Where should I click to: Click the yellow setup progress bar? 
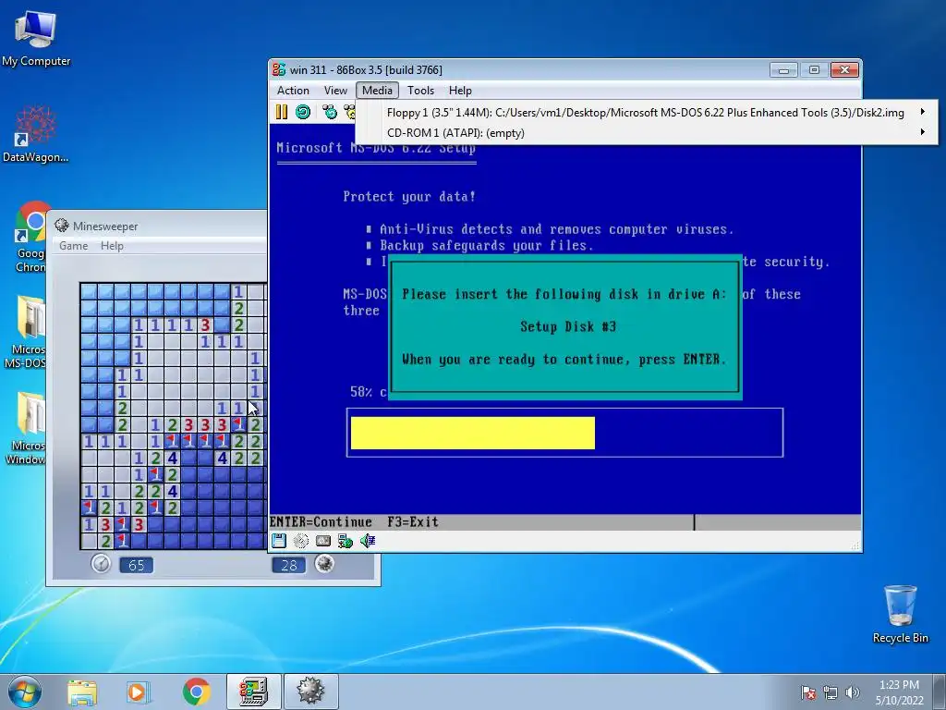[472, 433]
